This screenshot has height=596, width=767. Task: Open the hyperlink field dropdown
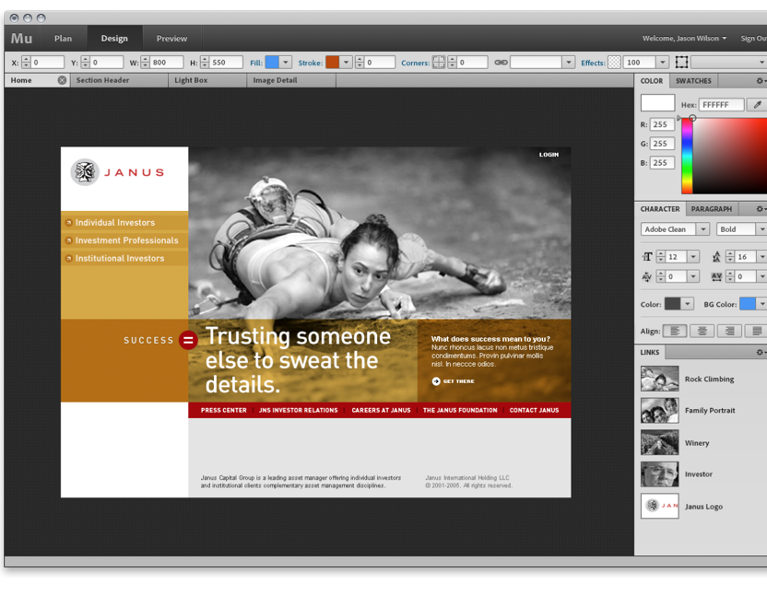[568, 62]
